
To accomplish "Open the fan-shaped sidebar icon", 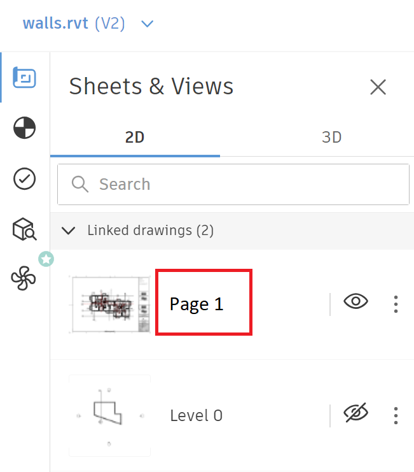I will click(x=23, y=278).
